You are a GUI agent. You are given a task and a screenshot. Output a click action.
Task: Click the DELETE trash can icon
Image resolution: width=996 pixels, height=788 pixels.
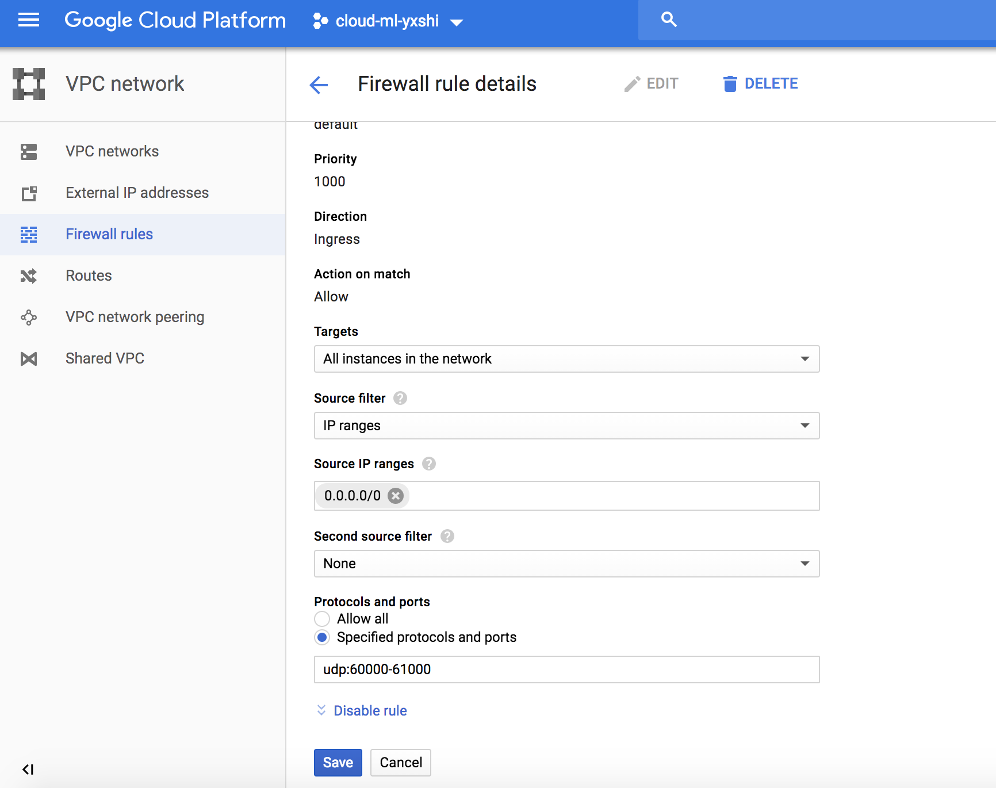pos(730,84)
